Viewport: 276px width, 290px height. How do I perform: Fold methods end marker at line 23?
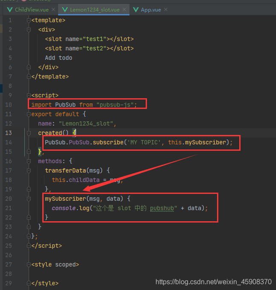coord(29,227)
